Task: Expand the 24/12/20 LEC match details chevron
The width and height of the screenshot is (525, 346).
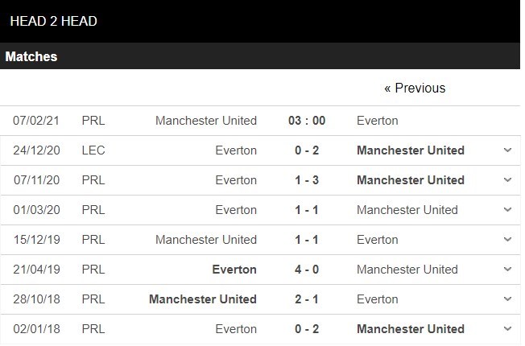Action: [506, 150]
